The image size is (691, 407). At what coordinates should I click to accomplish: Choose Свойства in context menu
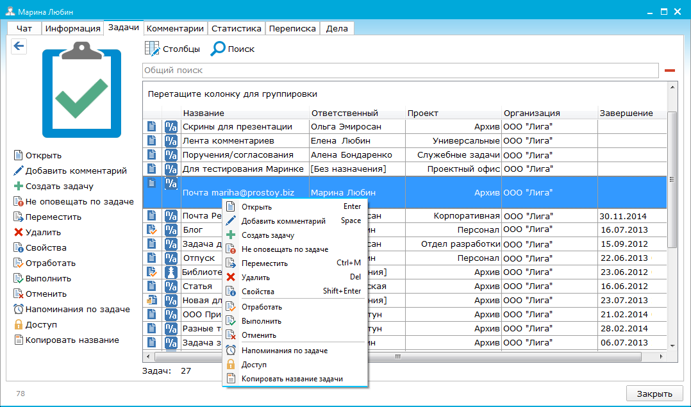point(294,292)
